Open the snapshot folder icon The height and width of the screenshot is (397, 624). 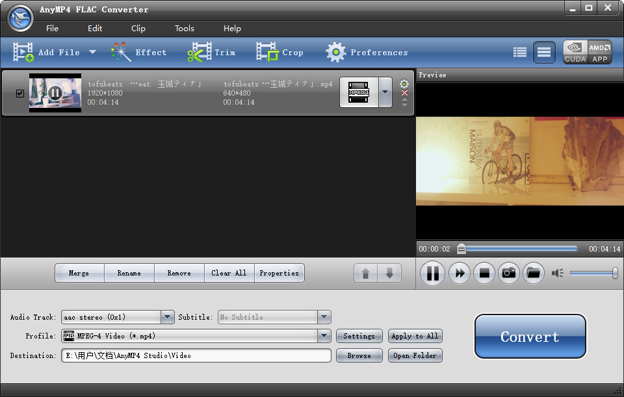[x=533, y=274]
